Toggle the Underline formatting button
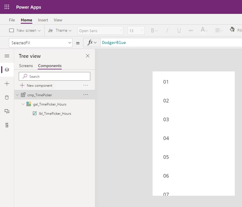Viewport: 242px width, 207px height. [179, 30]
